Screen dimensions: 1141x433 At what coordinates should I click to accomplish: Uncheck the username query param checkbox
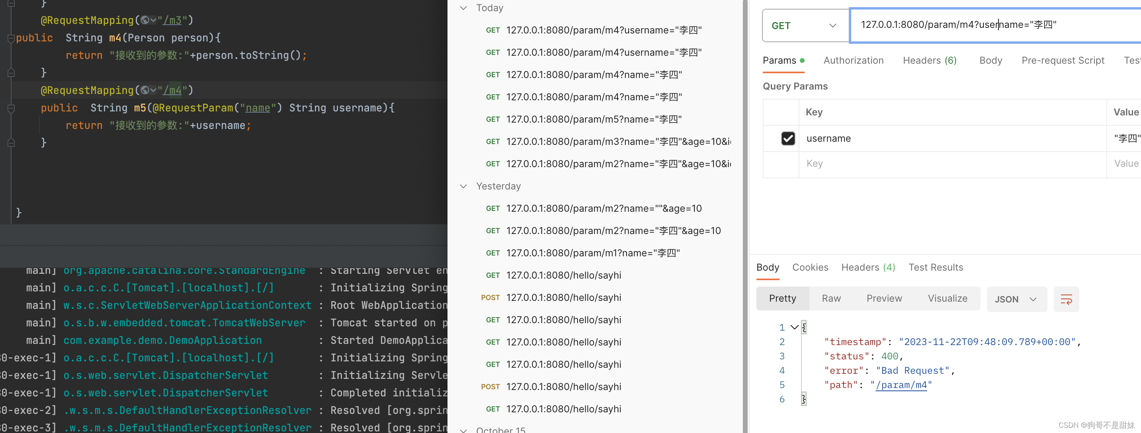tap(787, 138)
